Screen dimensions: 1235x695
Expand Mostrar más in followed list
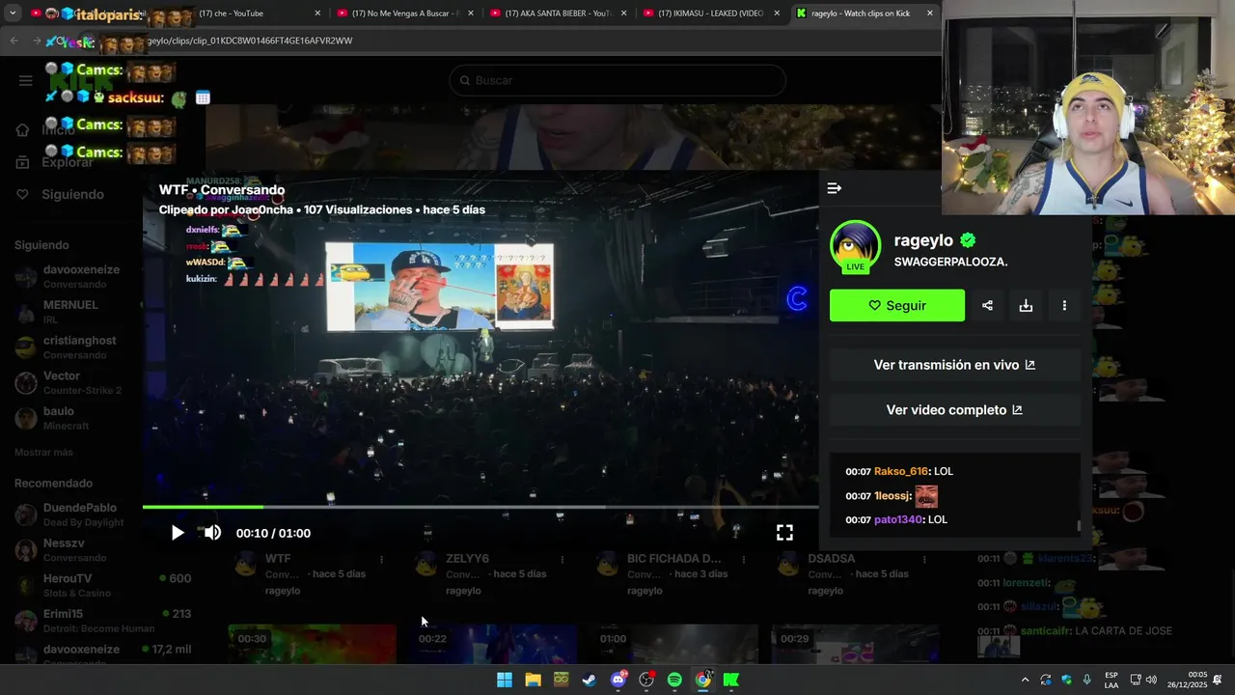pos(43,452)
